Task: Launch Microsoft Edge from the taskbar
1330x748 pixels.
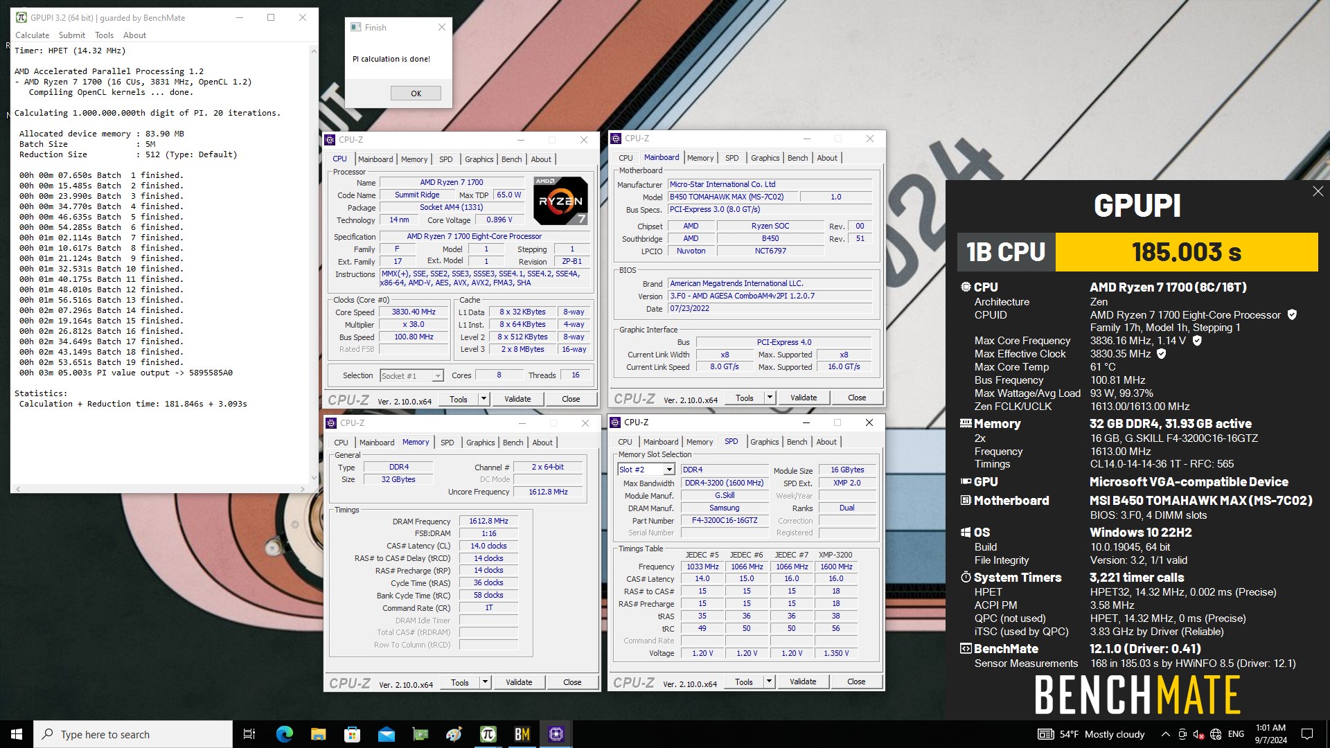Action: (284, 734)
